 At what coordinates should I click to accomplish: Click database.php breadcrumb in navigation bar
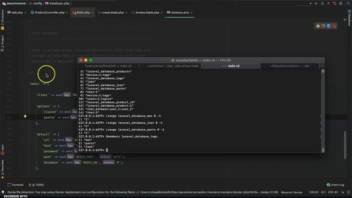pos(57,3)
